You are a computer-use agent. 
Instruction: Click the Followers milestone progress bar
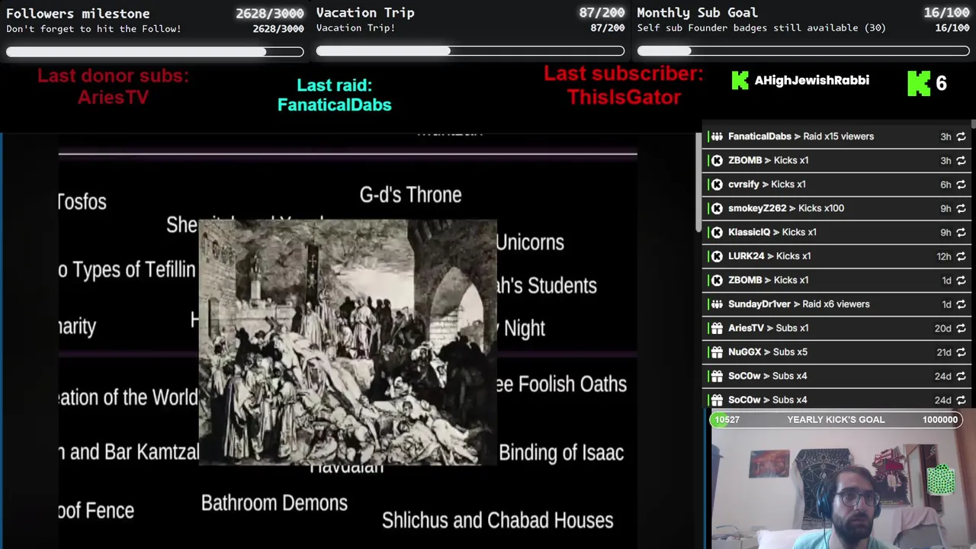pos(155,52)
